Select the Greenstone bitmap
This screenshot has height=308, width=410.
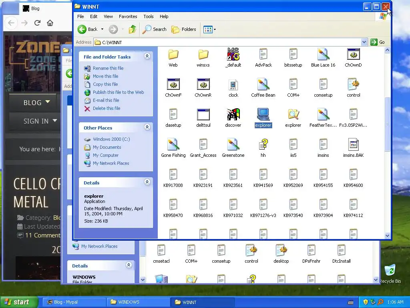tap(233, 148)
